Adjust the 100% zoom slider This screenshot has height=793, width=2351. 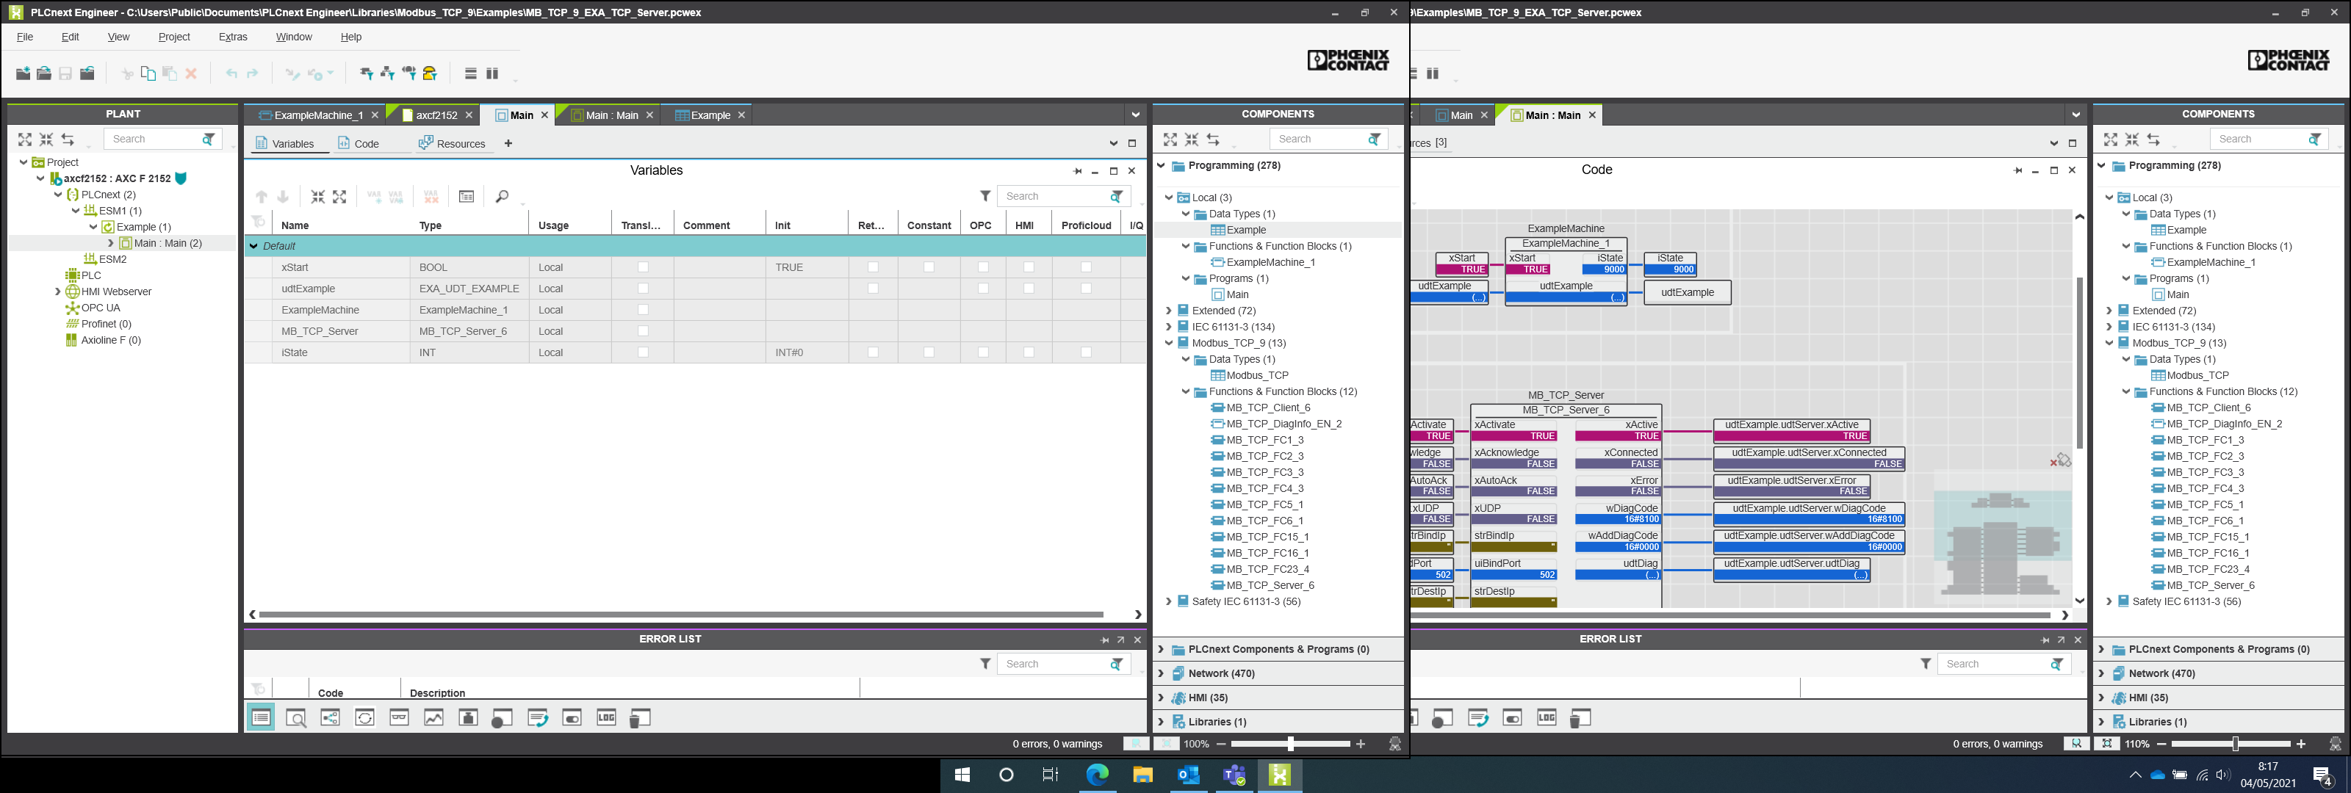pos(1289,744)
